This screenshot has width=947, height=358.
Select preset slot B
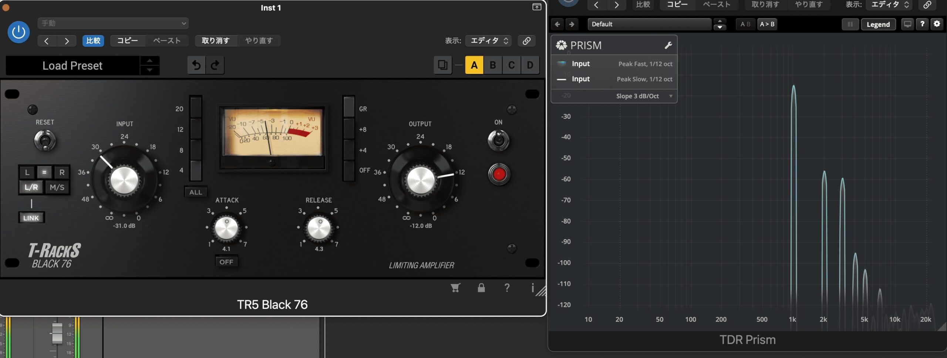point(493,65)
